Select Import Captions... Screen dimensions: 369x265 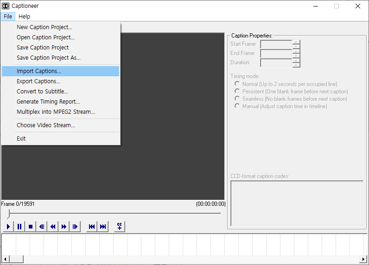(60, 71)
